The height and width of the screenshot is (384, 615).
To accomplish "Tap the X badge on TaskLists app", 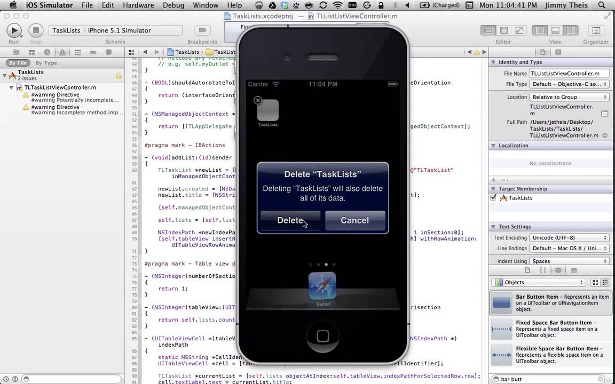I will tap(258, 100).
